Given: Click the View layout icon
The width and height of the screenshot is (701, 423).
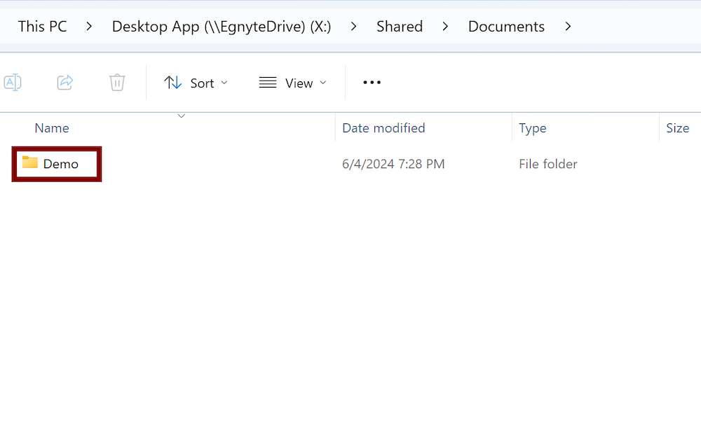Looking at the screenshot, I should pos(267,82).
